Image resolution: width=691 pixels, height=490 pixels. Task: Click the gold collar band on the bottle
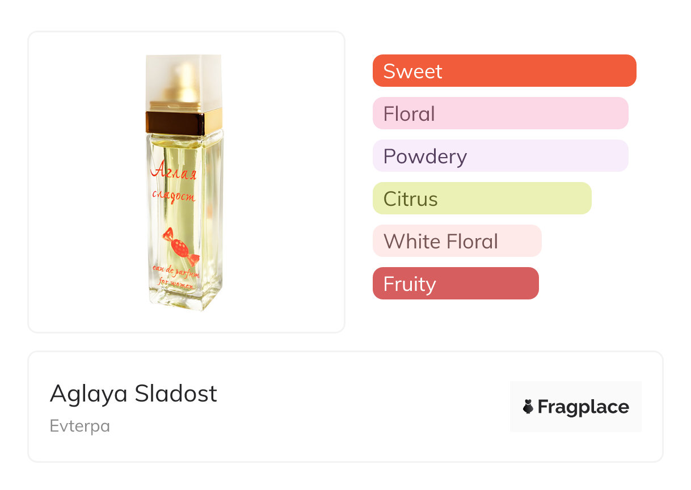pyautogui.click(x=184, y=120)
